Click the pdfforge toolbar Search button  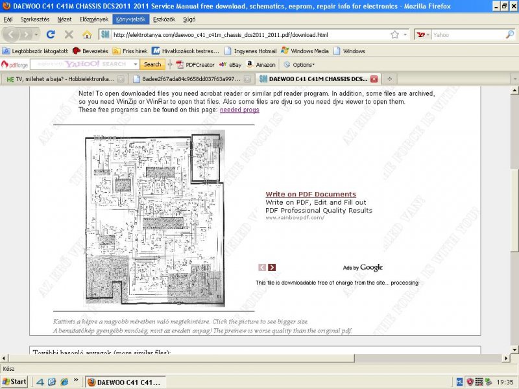152,64
